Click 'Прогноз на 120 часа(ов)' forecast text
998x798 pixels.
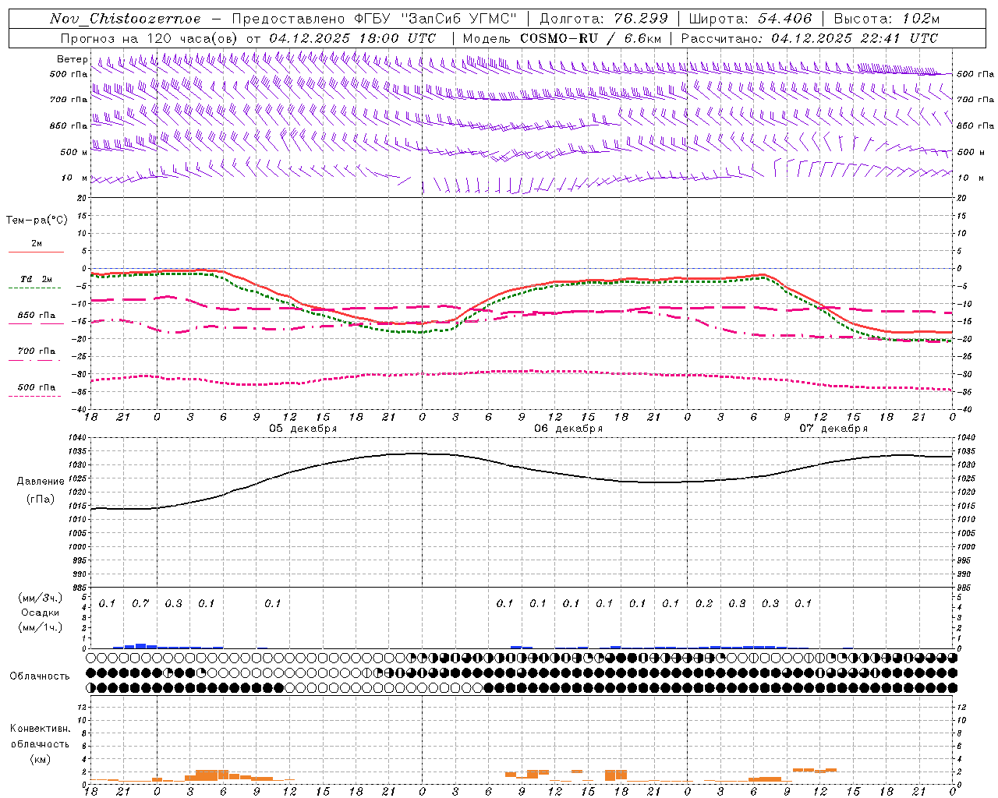tap(150, 38)
